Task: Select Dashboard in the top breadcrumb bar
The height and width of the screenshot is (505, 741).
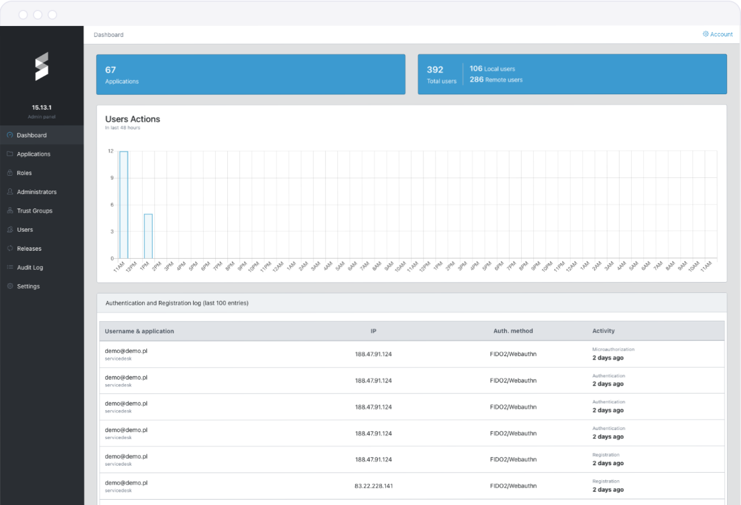Action: (x=109, y=34)
